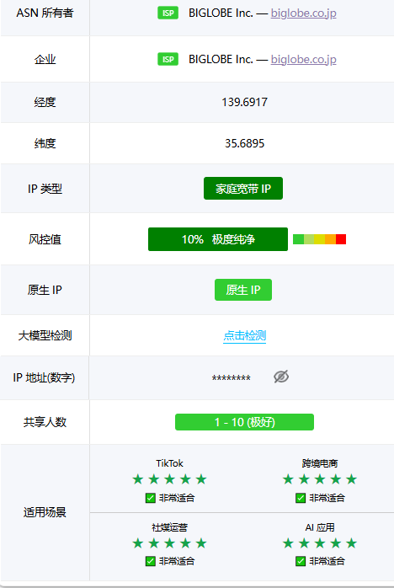Toggle 社媒运营 非常适合 checkbox

pos(151,561)
